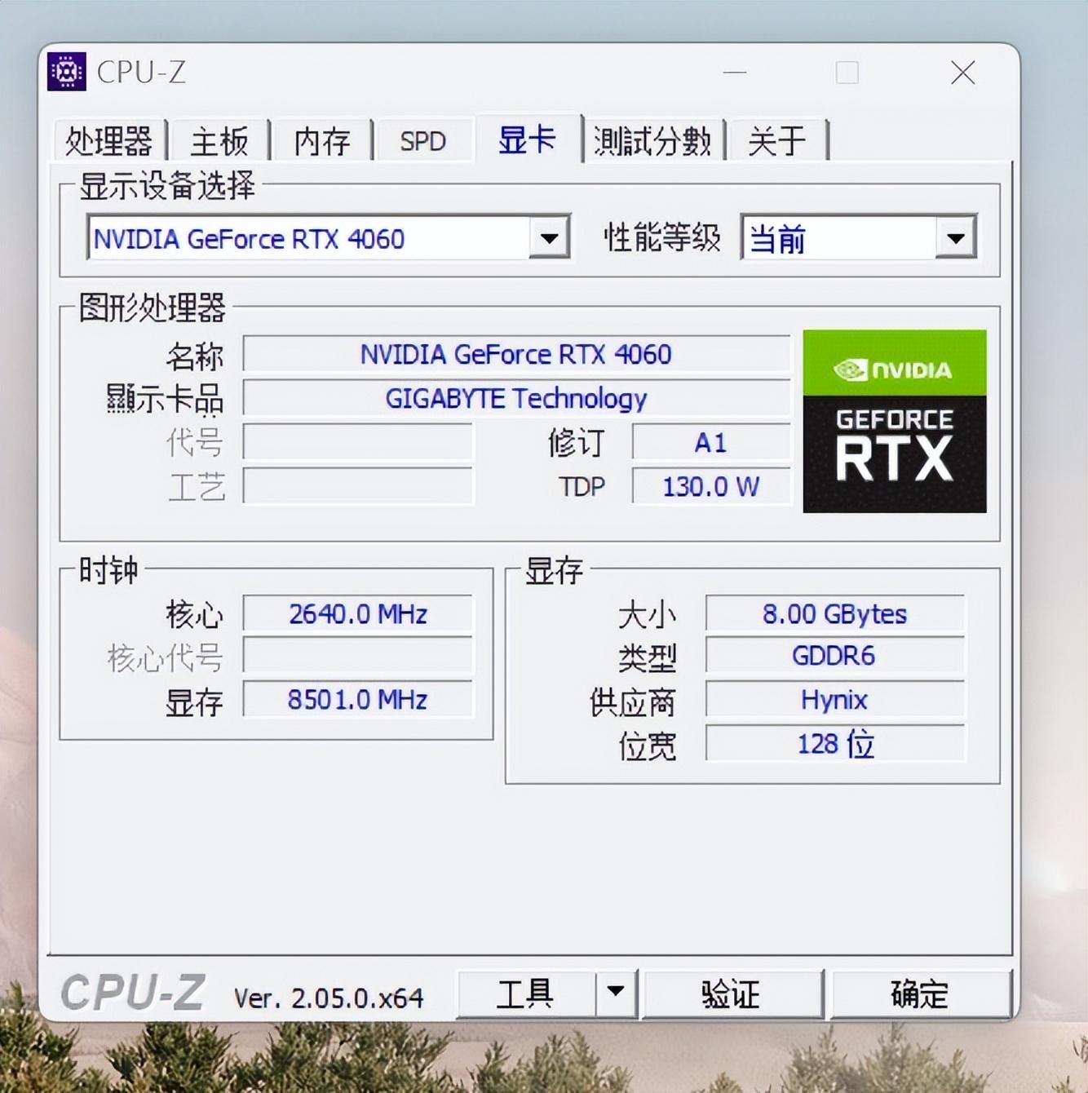Screen dimensions: 1088x1093
Task: Click the 验证 button
Action: (732, 993)
